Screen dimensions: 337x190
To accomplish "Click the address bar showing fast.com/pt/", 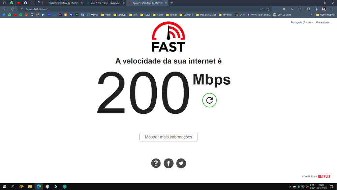I will [x=140, y=9].
